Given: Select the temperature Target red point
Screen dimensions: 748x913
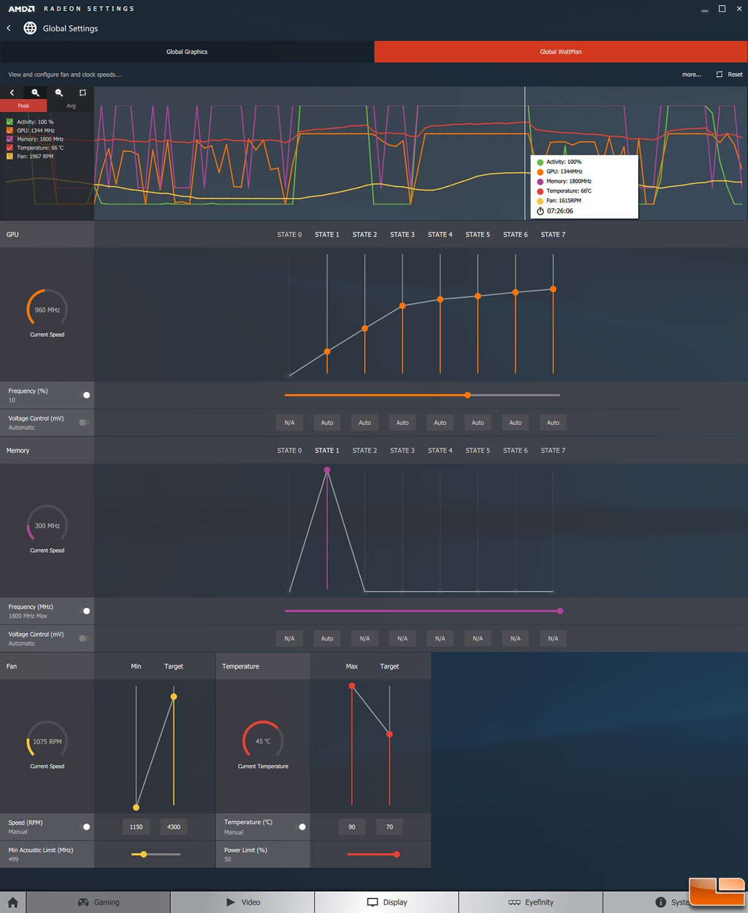Looking at the screenshot, I should coord(390,735).
